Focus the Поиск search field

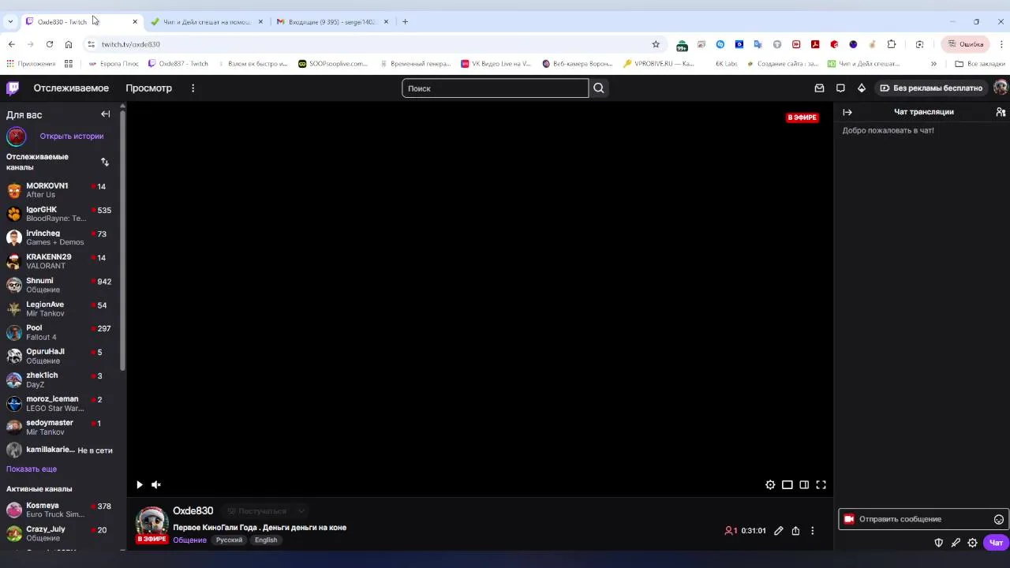click(495, 88)
